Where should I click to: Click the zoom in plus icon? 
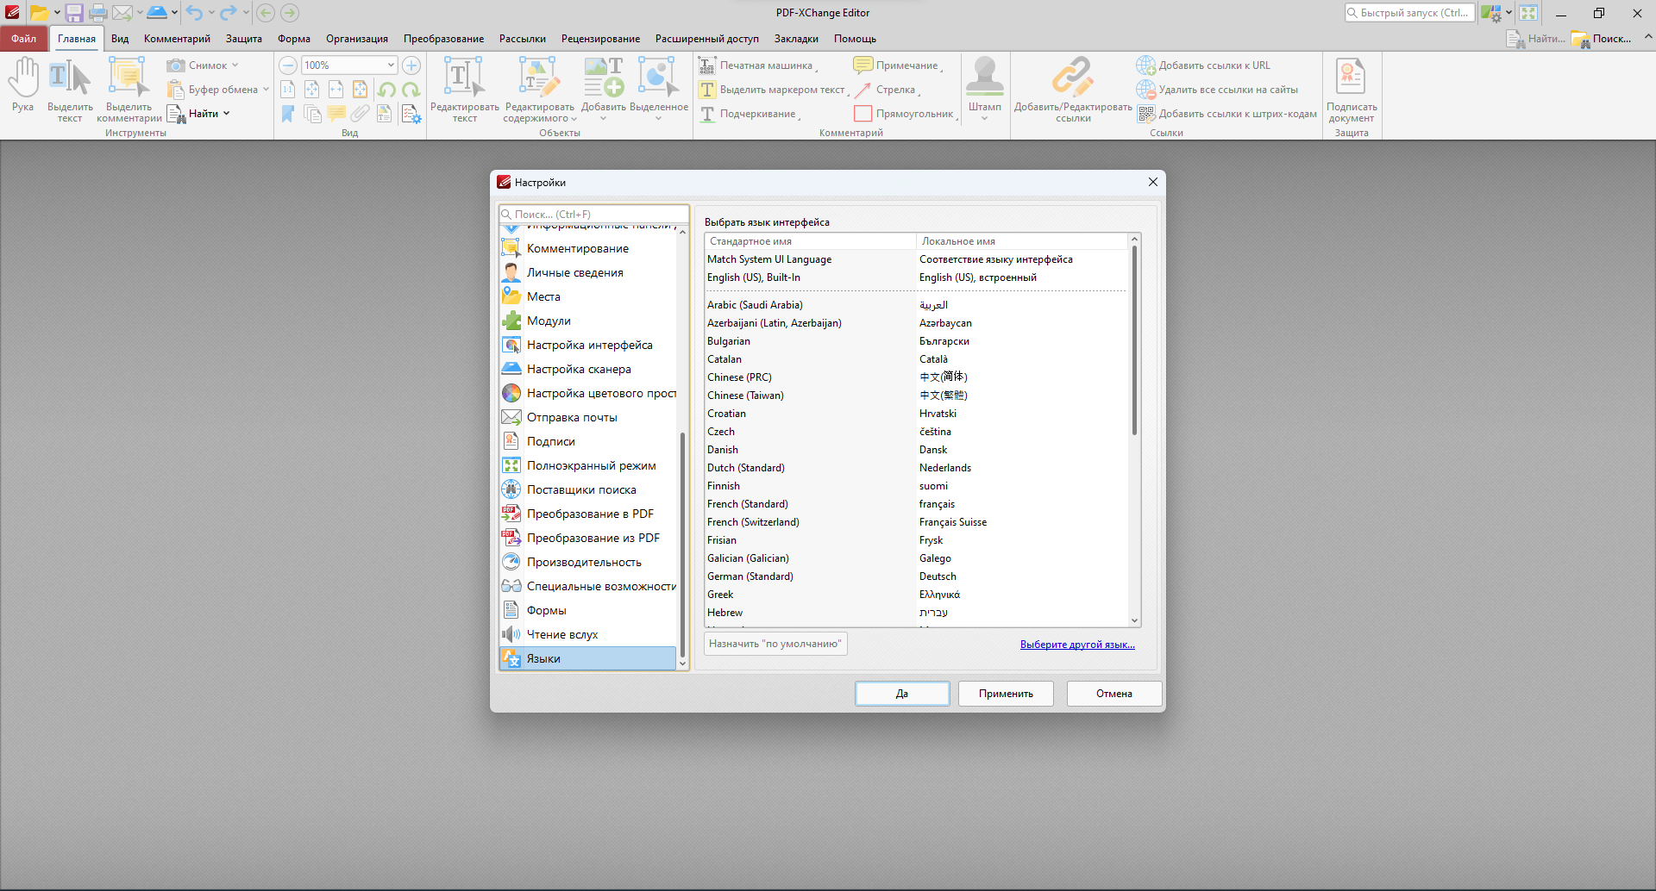click(x=411, y=65)
